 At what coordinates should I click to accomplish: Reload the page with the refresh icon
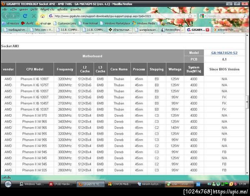coord(25,16)
